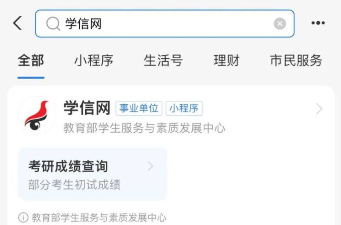Expand 考研成绩查询 card chevron
Image resolution: width=341 pixels, height=225 pixels.
coord(150,166)
